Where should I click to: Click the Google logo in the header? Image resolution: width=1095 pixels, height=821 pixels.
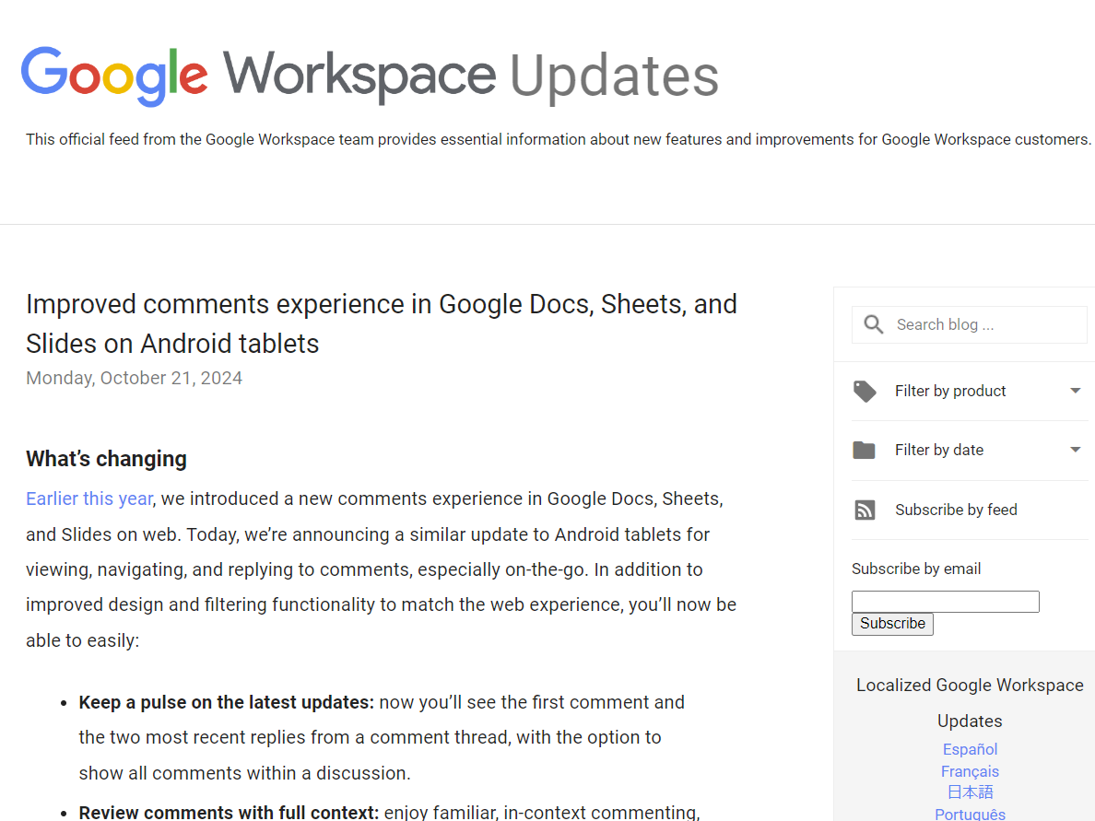(x=113, y=74)
